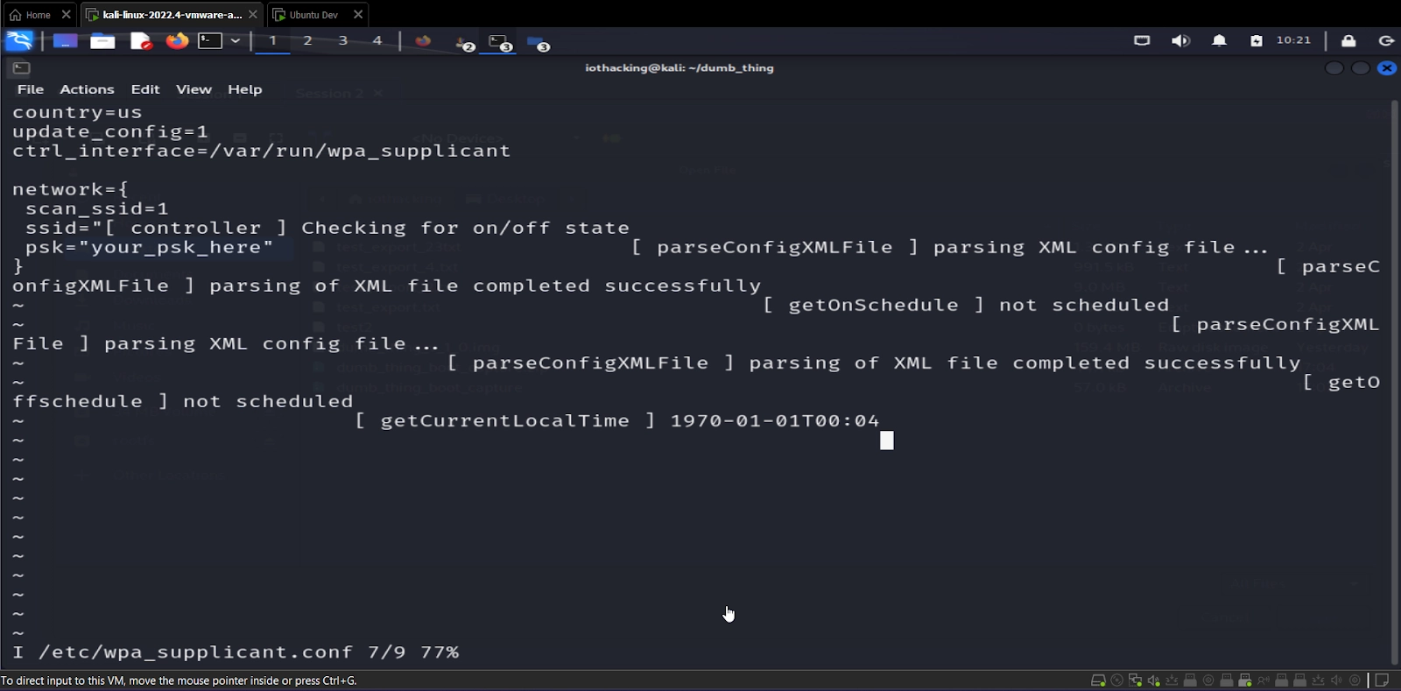Click the hard disk device status icon
Viewport: 1401px width, 691px height.
pyautogui.click(x=1098, y=680)
